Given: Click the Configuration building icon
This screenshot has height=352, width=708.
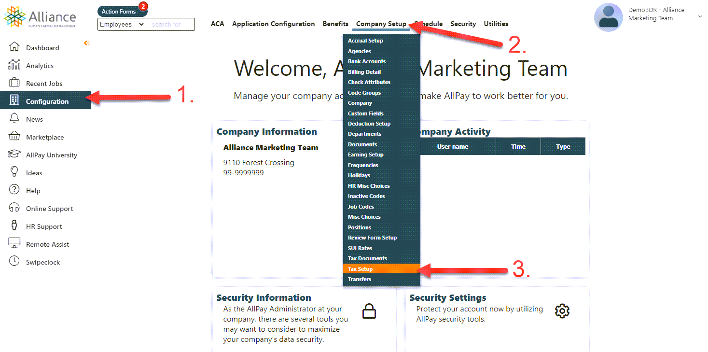Looking at the screenshot, I should (14, 100).
